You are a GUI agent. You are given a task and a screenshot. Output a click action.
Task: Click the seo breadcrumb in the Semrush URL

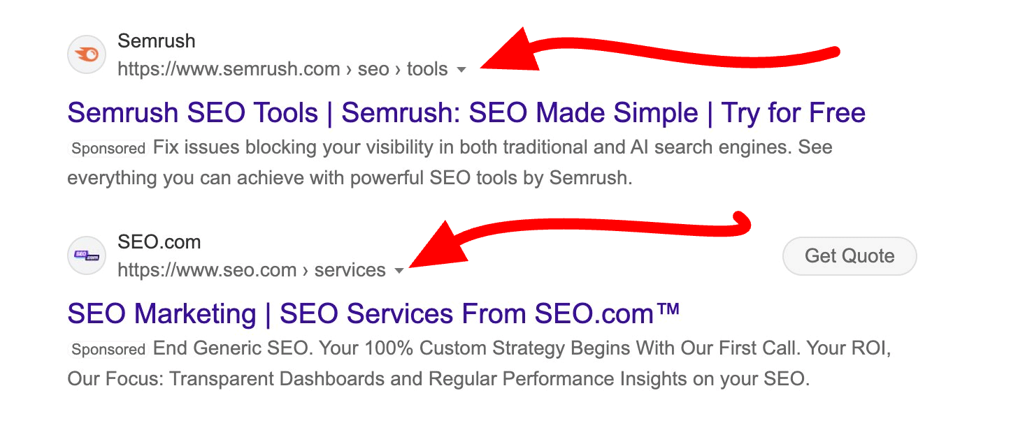pyautogui.click(x=375, y=68)
